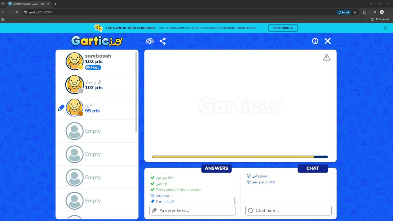Viewport: 393px width, 221px height.
Task: Click the address bar URL
Action: tap(41, 12)
